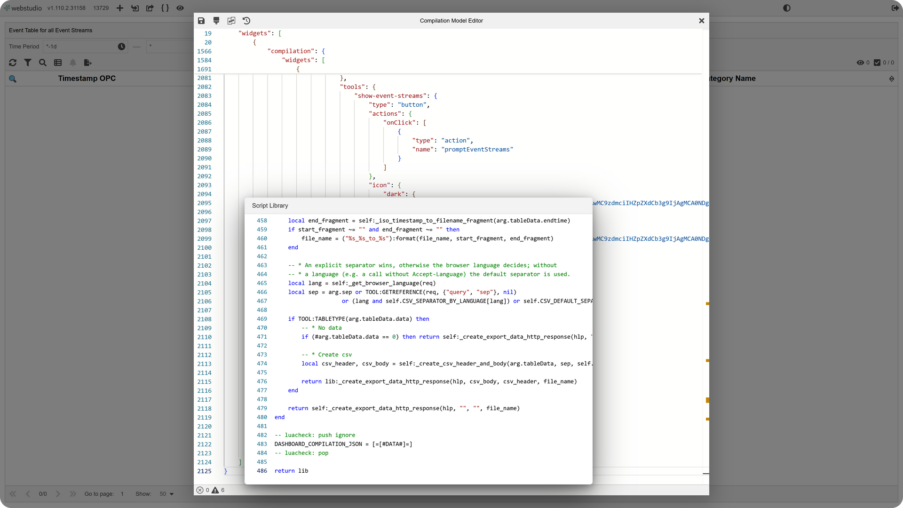Click the brush/apply icon in Compilation Model Editor
903x508 pixels.
[x=216, y=21]
